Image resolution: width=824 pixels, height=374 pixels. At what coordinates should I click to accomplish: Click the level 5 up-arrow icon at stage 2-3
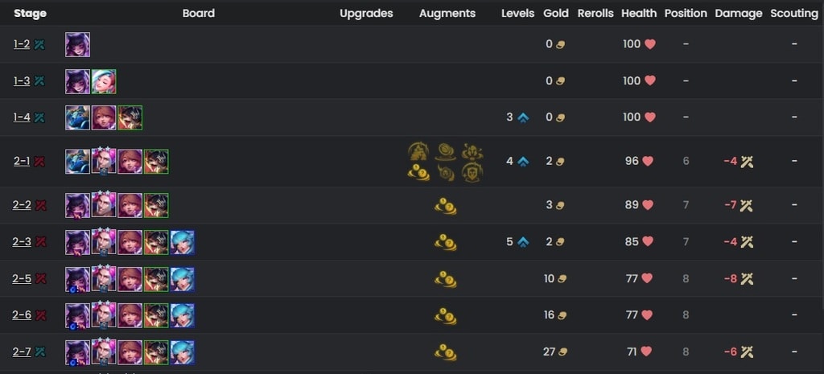pyautogui.click(x=523, y=242)
